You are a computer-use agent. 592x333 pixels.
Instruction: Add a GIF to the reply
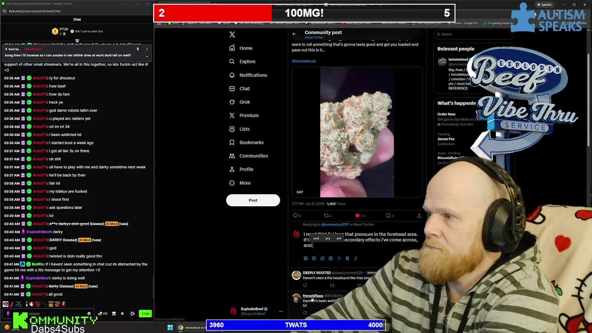click(x=314, y=259)
